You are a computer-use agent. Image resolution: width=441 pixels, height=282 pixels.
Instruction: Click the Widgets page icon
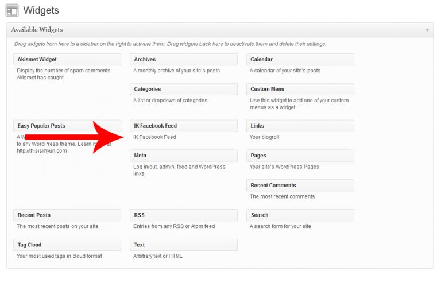coord(11,10)
